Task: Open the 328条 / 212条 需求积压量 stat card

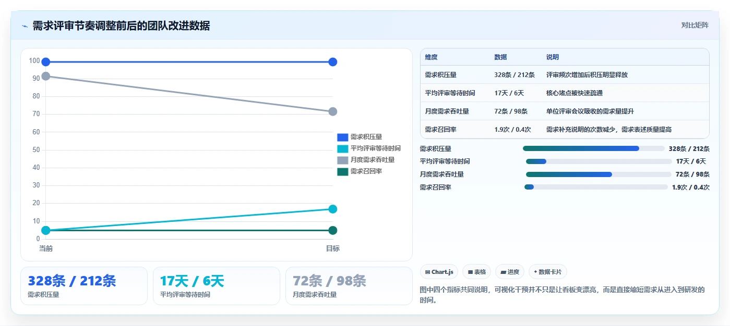Action: 84,286
